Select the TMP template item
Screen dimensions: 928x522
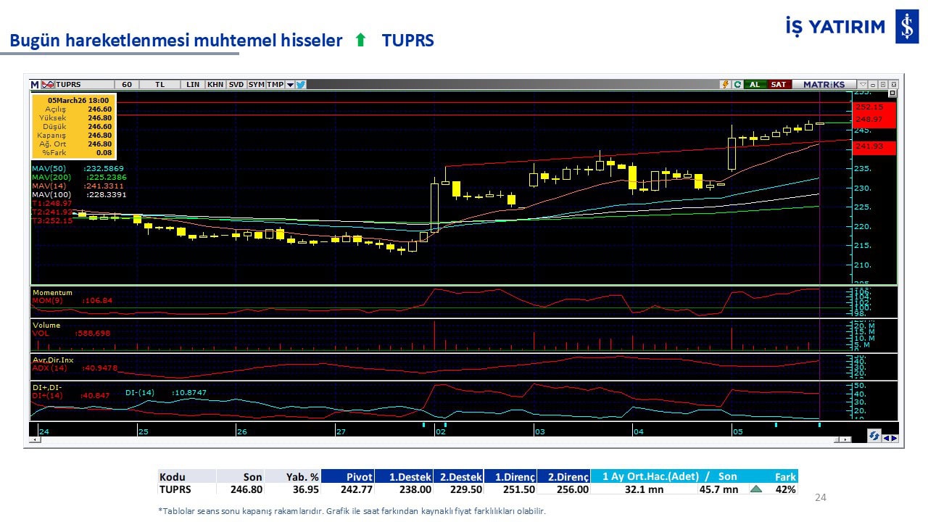pos(275,85)
